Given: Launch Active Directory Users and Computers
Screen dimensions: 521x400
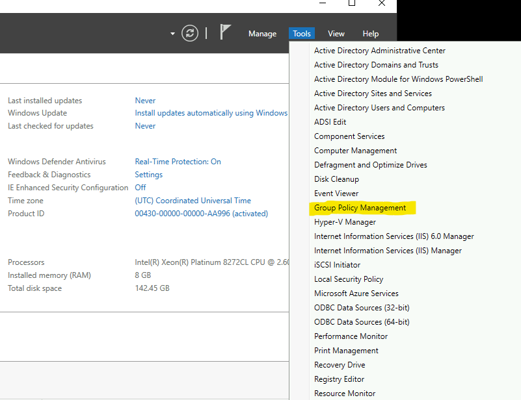Looking at the screenshot, I should pyautogui.click(x=379, y=108).
